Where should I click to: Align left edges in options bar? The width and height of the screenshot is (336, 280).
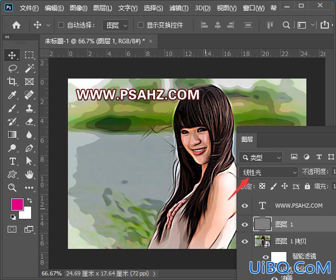click(204, 26)
